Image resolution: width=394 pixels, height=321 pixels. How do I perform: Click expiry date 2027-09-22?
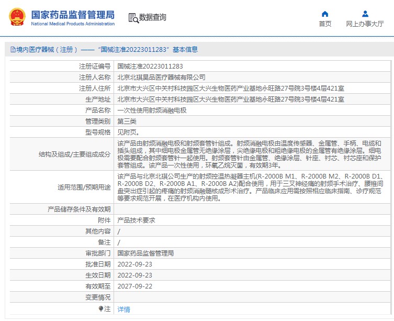pos(134,286)
